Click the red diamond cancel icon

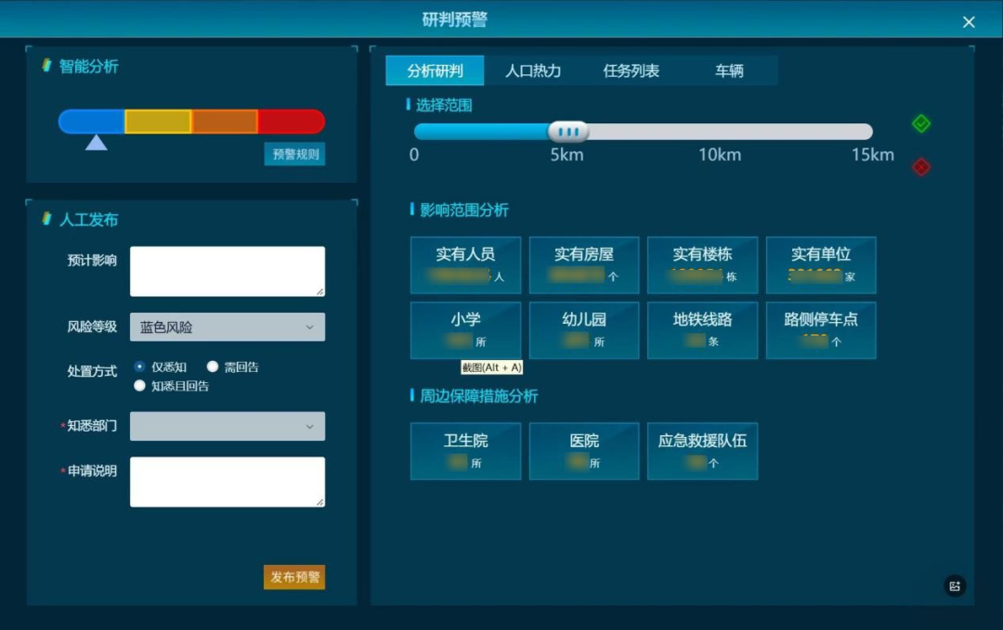[920, 167]
